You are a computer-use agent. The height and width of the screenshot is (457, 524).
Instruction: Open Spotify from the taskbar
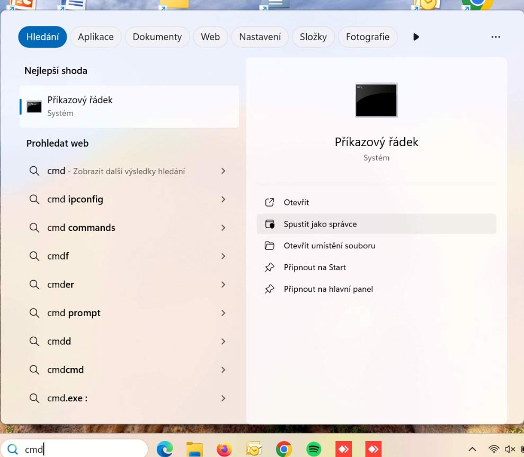click(314, 449)
